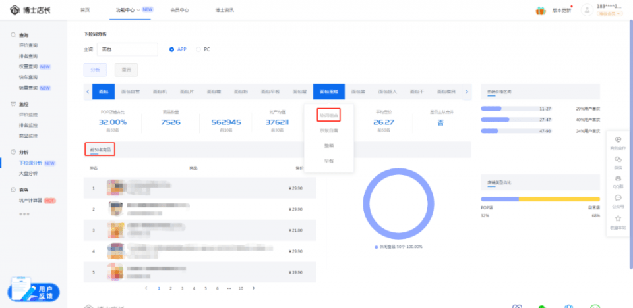Click the user avatar icon
This screenshot has height=308, width=633.
[x=586, y=11]
